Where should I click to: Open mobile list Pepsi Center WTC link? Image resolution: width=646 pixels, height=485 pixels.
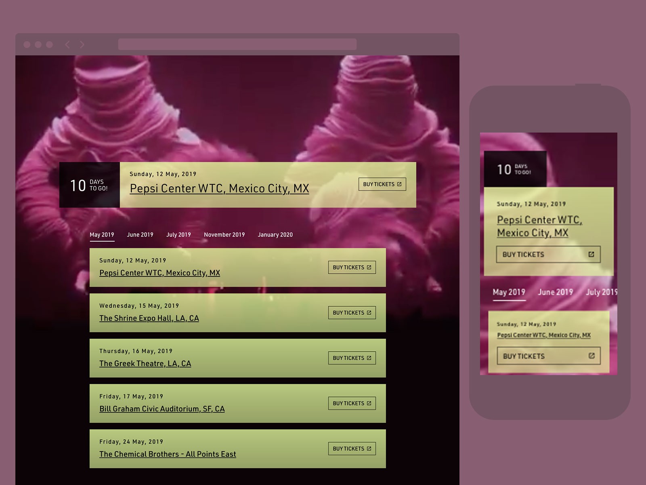point(544,335)
